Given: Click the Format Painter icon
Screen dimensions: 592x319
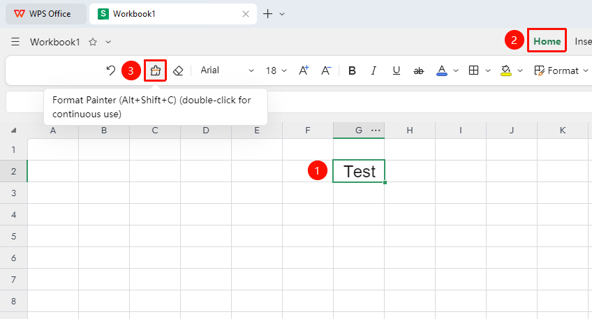Looking at the screenshot, I should pos(156,71).
